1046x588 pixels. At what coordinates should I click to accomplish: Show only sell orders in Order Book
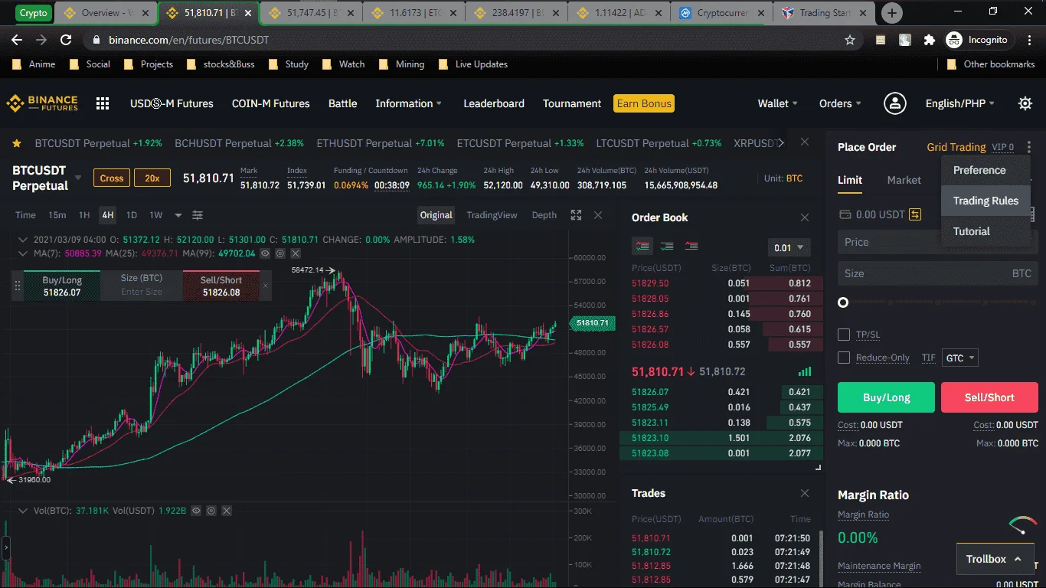click(691, 246)
